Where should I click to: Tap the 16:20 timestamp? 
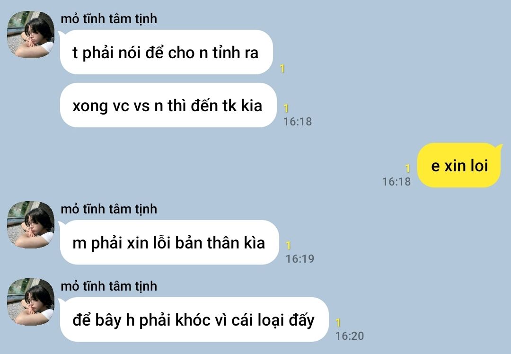click(x=350, y=336)
